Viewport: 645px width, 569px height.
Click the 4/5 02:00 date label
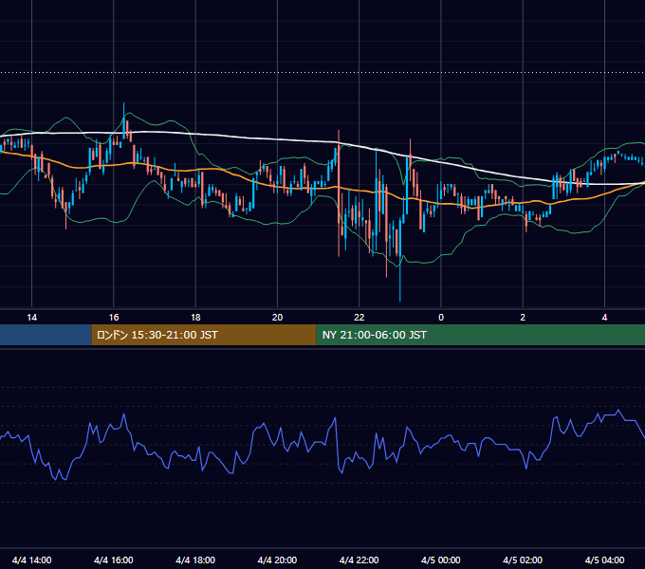click(523, 560)
